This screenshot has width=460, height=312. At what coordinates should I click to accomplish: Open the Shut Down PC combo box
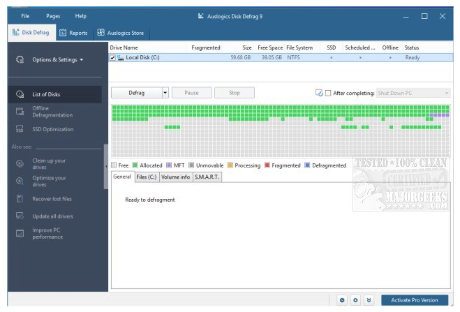[x=413, y=93]
